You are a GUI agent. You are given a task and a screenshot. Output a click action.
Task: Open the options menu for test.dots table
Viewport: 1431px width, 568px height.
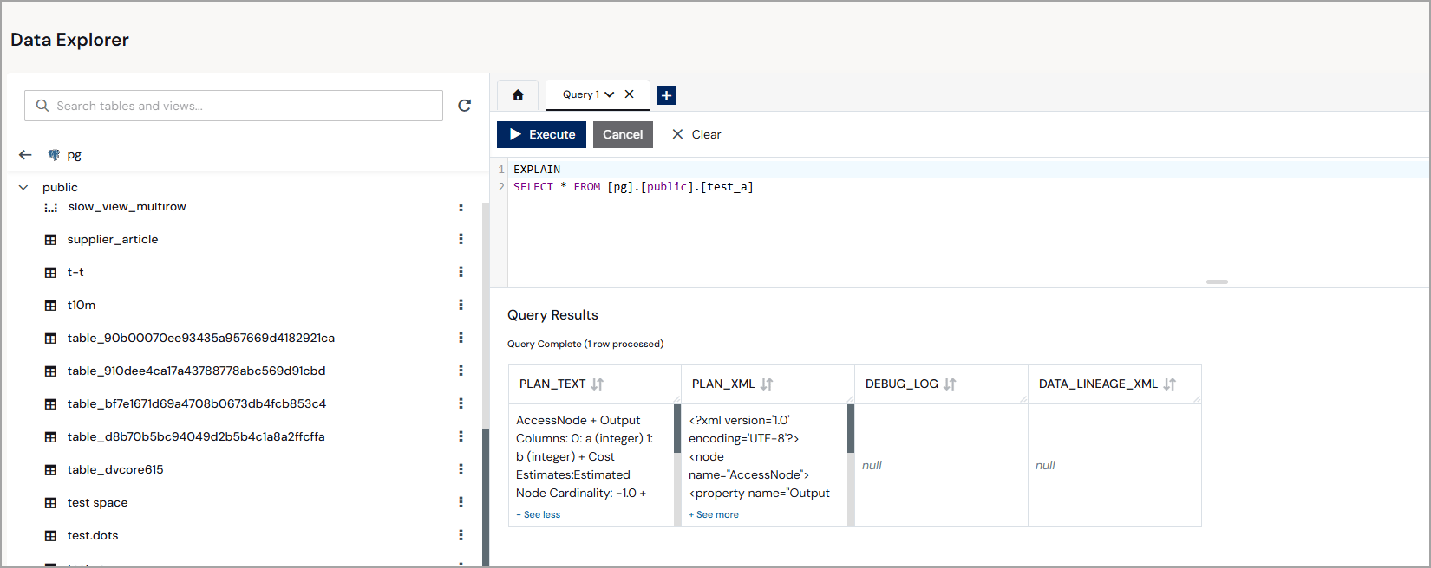[461, 535]
